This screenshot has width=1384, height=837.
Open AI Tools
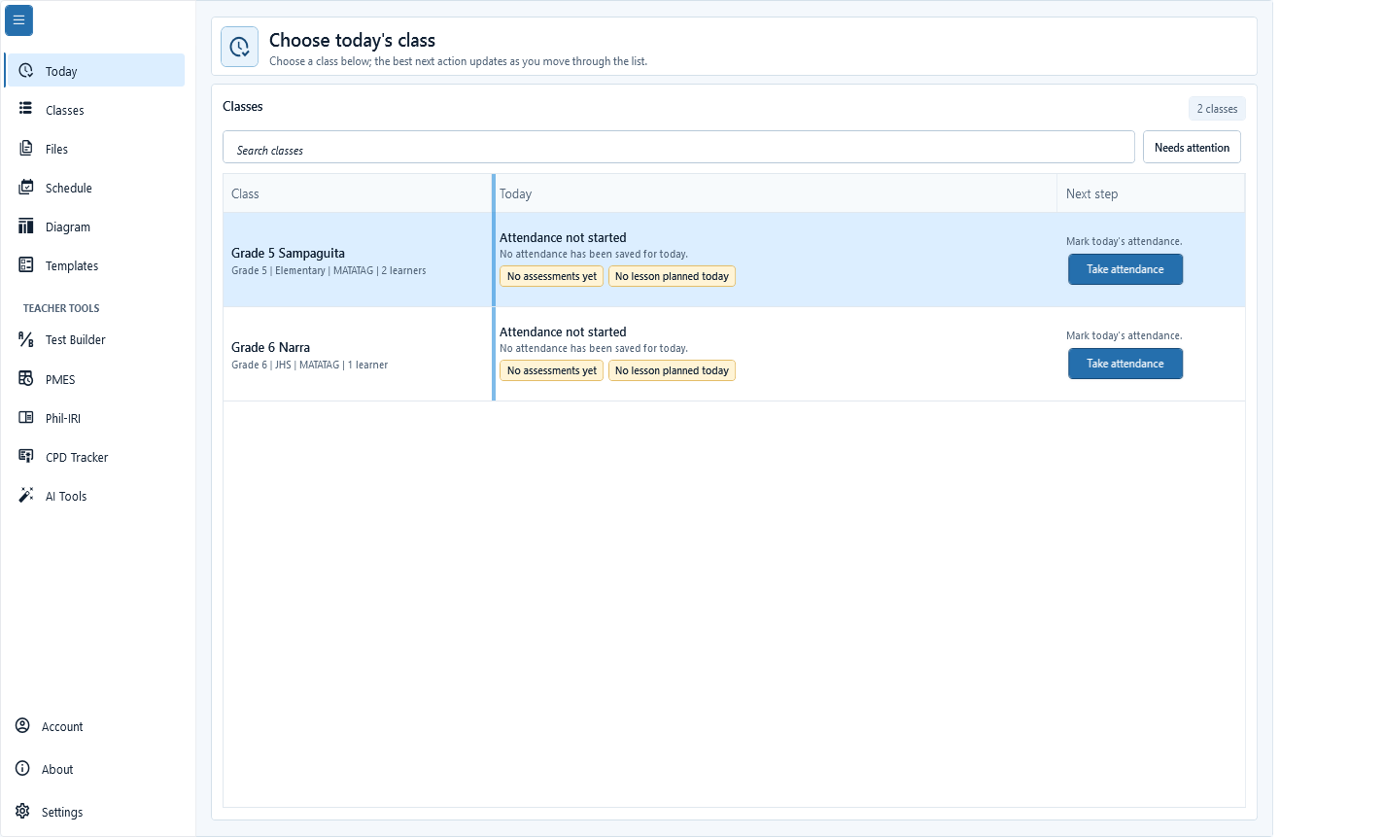tap(94, 496)
